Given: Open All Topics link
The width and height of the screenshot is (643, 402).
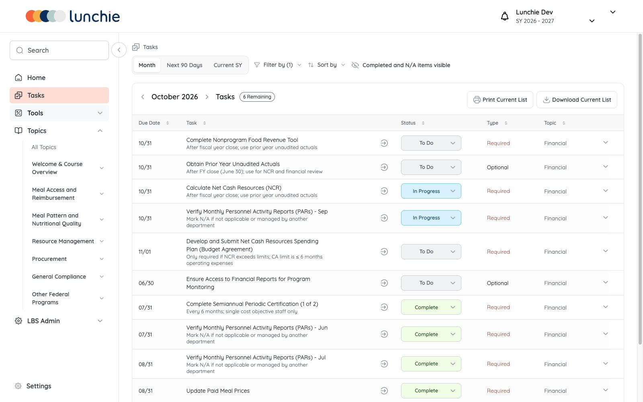Looking at the screenshot, I should point(44,147).
